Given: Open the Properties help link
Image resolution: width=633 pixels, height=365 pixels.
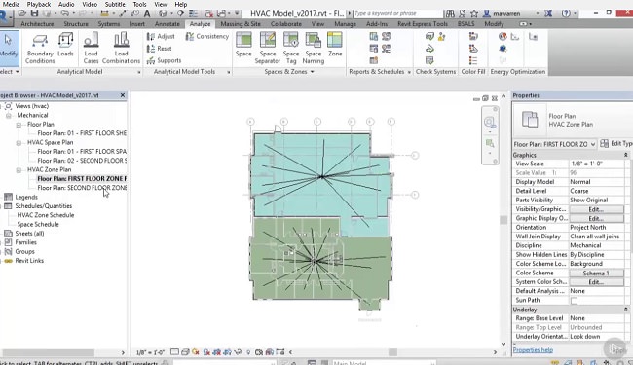Looking at the screenshot, I should [533, 350].
